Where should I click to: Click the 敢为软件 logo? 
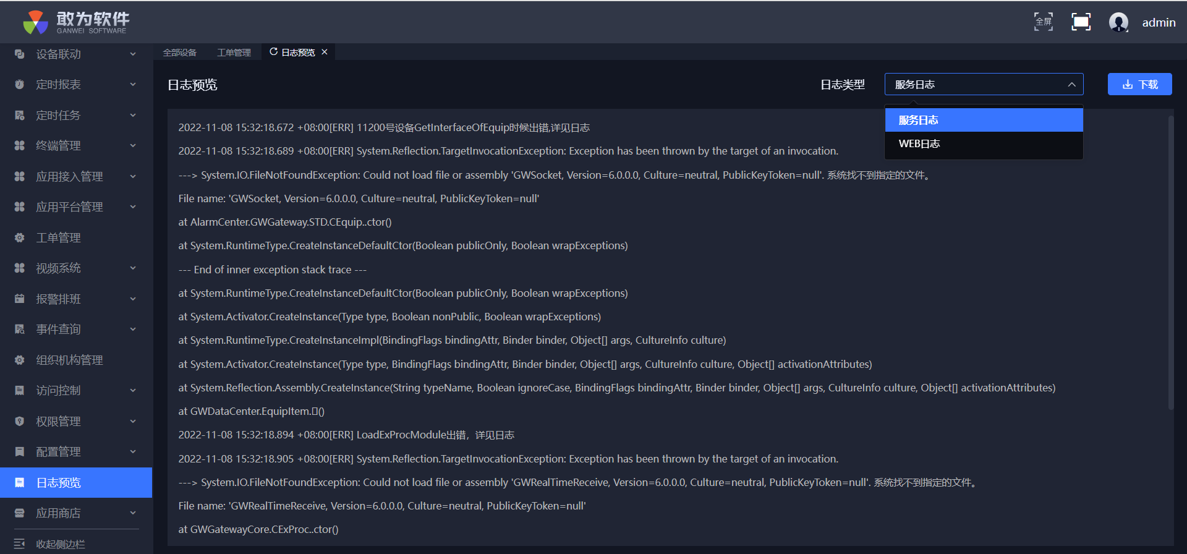click(x=76, y=22)
